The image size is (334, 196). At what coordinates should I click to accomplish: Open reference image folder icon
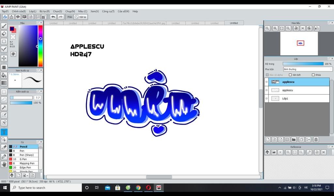pos(274,152)
